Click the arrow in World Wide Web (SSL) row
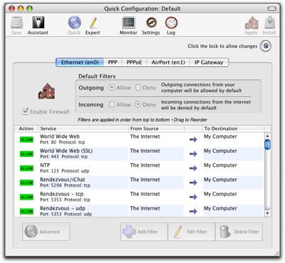The image size is (285, 263). tap(193, 154)
